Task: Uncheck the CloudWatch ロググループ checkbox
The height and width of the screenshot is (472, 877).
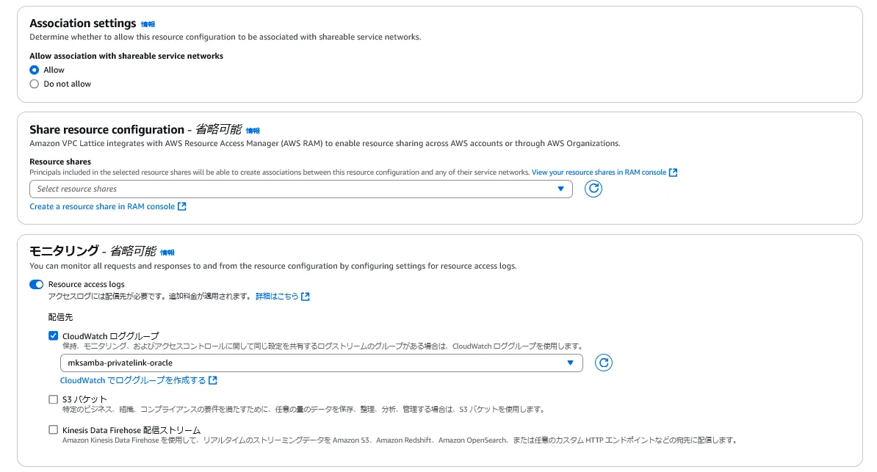Action: tap(53, 335)
